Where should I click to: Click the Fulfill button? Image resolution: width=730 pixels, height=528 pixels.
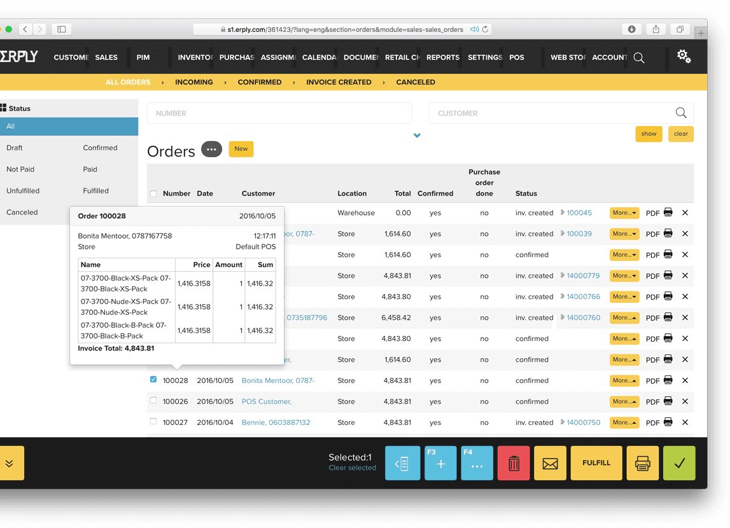click(x=596, y=463)
